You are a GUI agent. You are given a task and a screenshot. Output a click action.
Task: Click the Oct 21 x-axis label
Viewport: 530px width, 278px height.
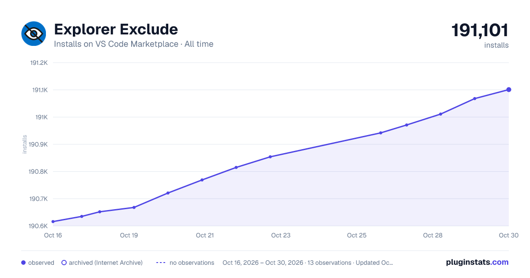pyautogui.click(x=205, y=235)
